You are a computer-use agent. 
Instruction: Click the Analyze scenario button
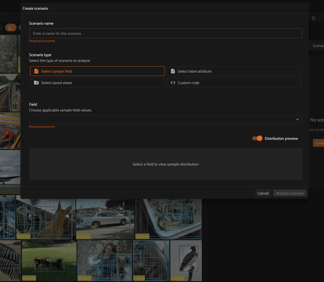coord(290,193)
